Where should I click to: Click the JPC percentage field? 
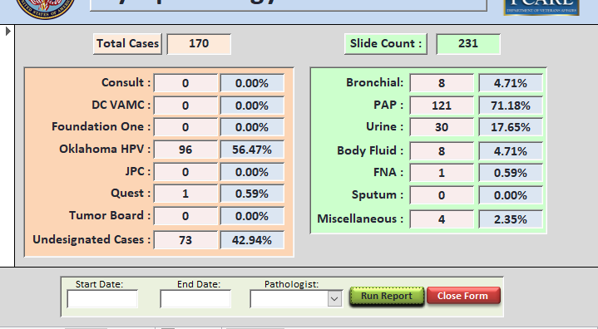[x=252, y=172]
